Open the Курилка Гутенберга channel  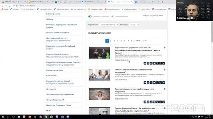pyautogui.click(x=60, y=82)
